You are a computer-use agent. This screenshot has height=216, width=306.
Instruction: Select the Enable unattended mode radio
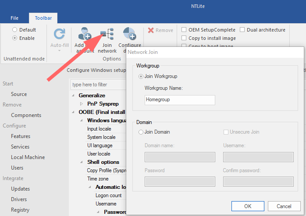tap(14, 38)
